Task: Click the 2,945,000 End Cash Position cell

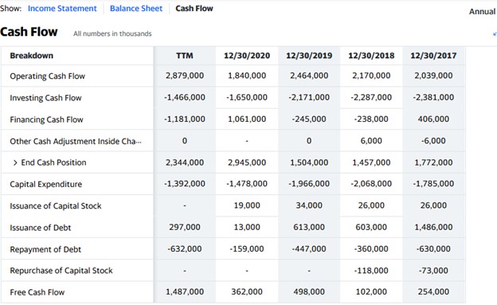Action: point(247,162)
